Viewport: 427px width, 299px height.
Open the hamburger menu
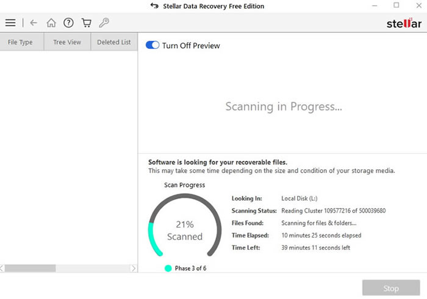point(10,23)
